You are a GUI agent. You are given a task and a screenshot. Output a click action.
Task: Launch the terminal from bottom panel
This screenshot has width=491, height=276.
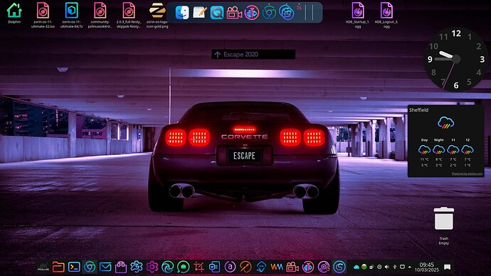(74, 267)
